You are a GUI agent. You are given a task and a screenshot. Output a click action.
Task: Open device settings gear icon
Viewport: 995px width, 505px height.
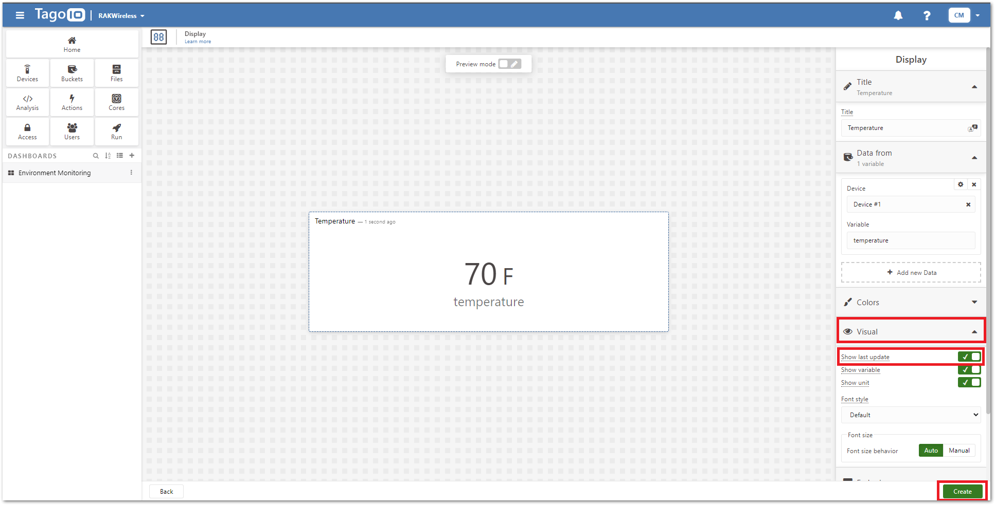coord(960,184)
